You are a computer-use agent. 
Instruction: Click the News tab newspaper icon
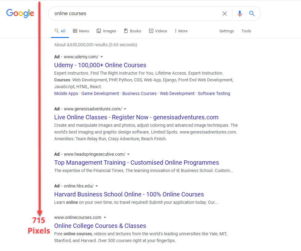tap(75, 31)
